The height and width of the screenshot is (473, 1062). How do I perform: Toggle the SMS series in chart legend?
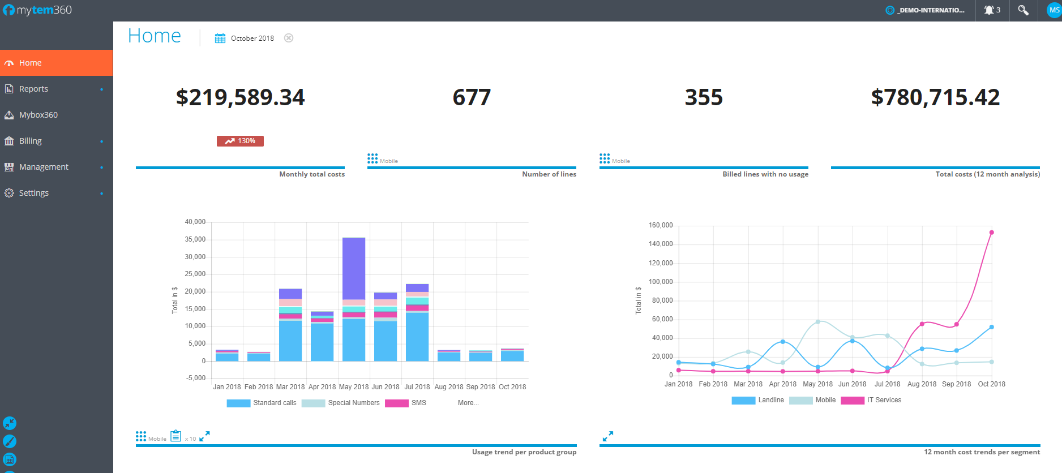[405, 403]
